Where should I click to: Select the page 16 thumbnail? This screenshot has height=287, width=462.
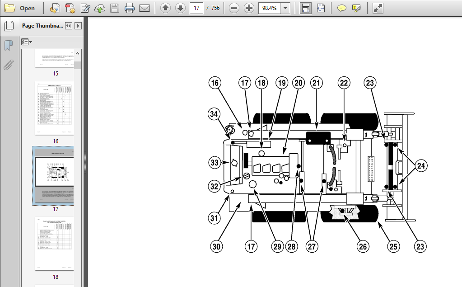[x=54, y=108]
